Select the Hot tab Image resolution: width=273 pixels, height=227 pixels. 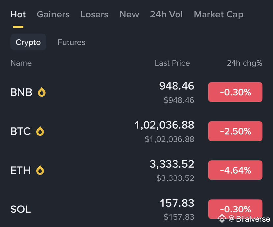coord(18,14)
